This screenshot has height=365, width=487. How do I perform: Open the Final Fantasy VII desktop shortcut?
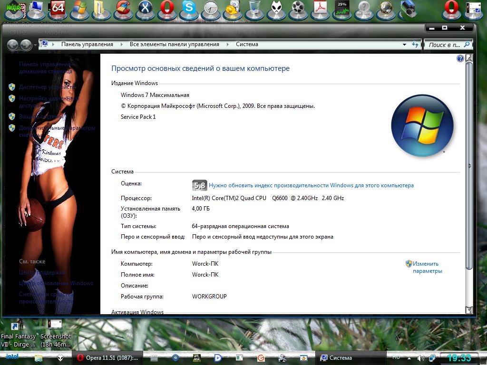tap(18, 334)
